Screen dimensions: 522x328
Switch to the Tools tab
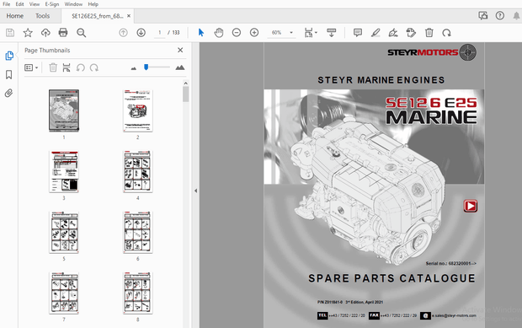pos(42,16)
